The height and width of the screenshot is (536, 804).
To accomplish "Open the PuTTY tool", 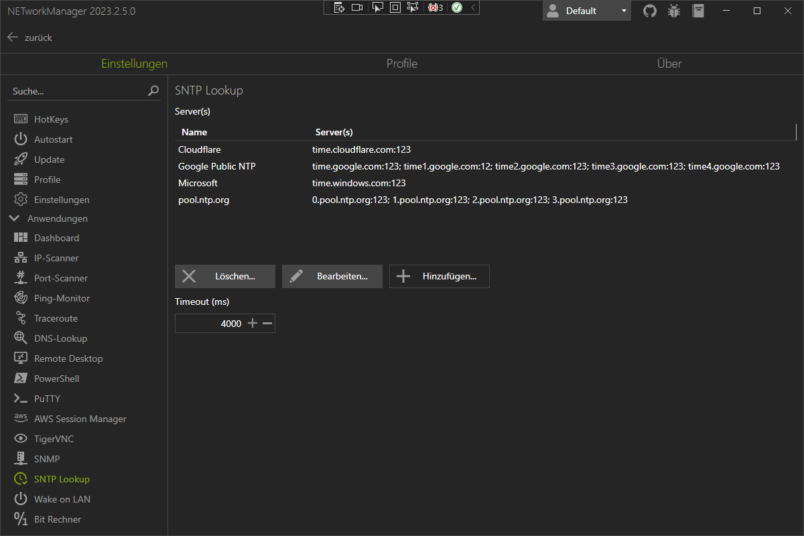I will pyautogui.click(x=47, y=398).
